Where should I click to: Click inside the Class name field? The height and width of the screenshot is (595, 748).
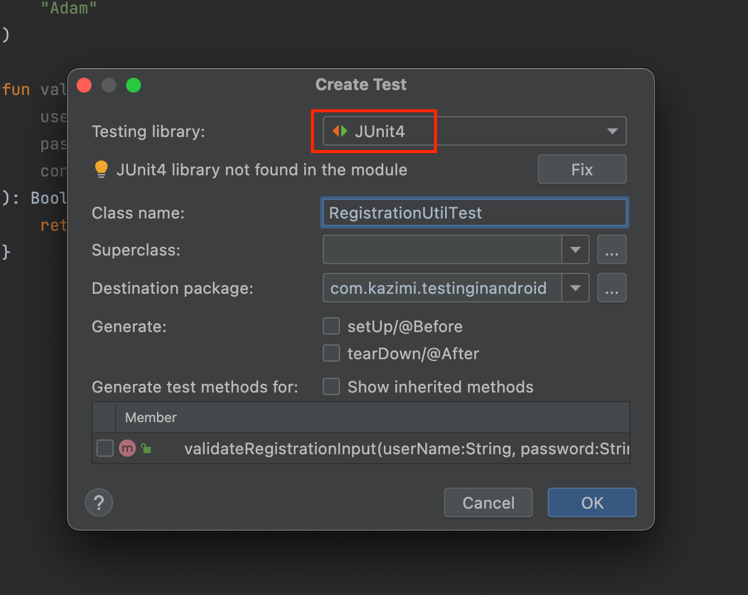point(474,212)
